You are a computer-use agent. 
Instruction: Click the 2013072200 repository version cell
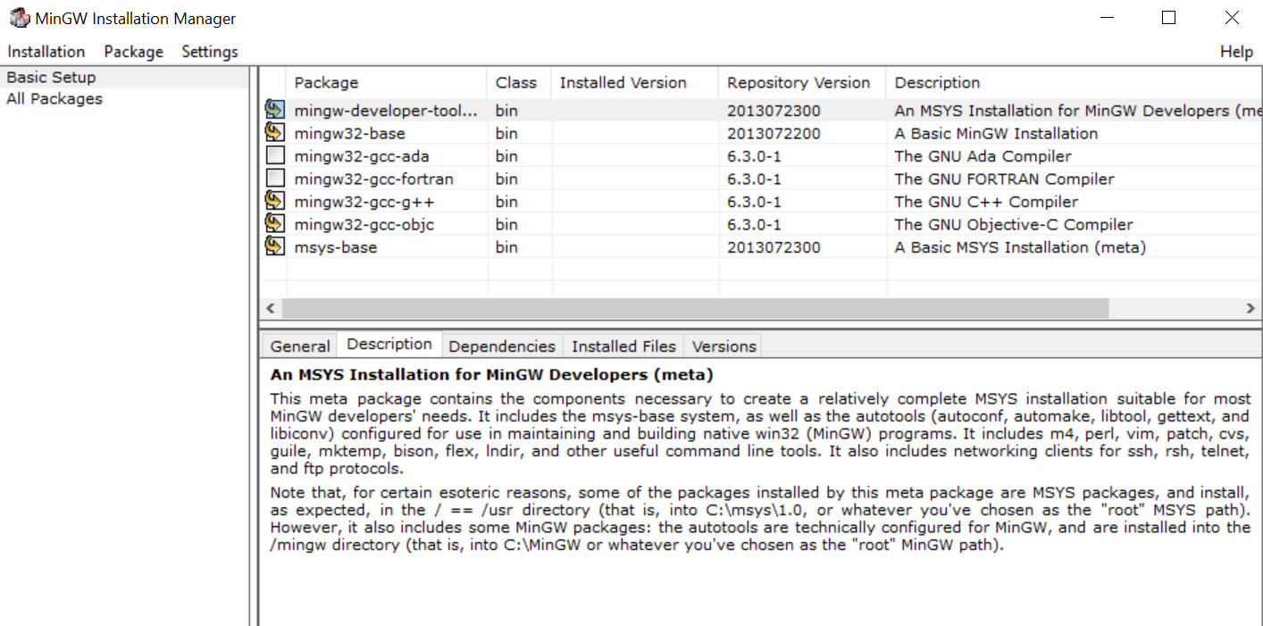774,133
